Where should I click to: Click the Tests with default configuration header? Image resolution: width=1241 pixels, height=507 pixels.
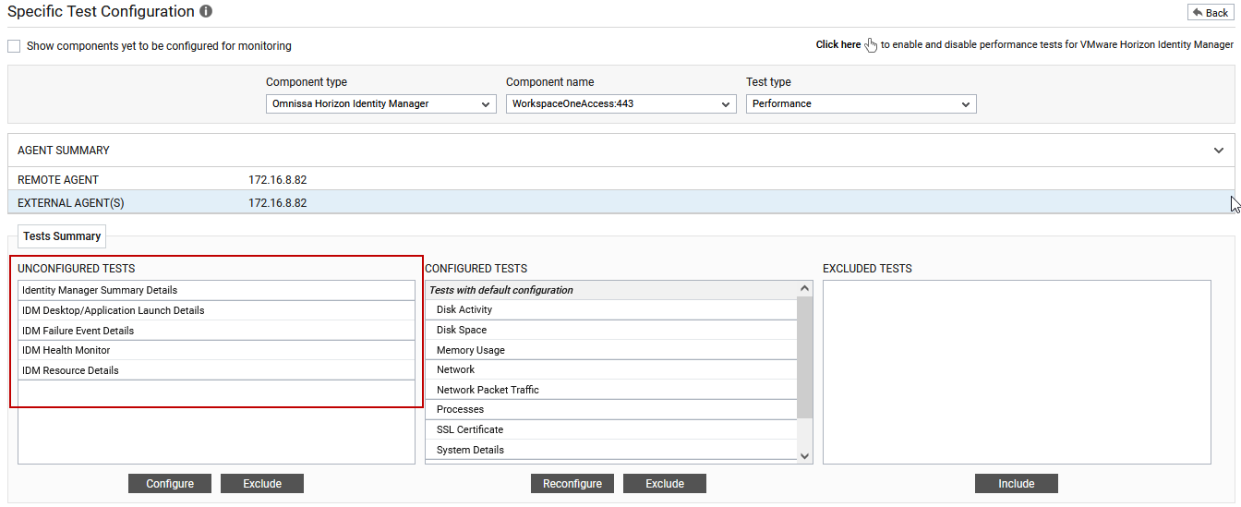coord(611,290)
